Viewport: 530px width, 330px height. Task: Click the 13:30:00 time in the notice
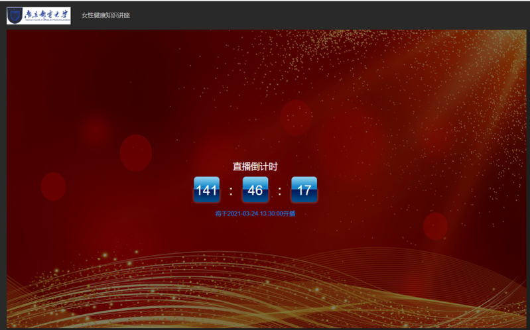271,214
